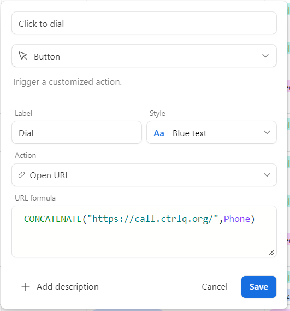Expand the Button field type chevron

pos(265,56)
